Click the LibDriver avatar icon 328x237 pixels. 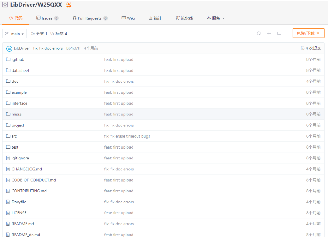9,48
